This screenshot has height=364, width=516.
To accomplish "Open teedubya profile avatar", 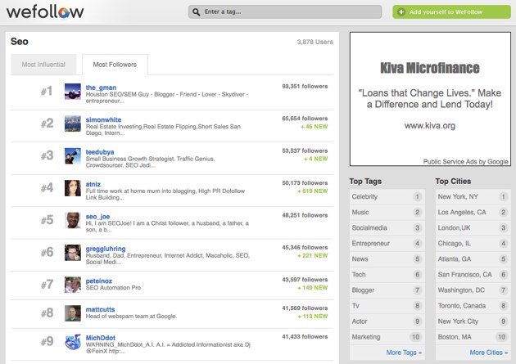I will 73,155.
